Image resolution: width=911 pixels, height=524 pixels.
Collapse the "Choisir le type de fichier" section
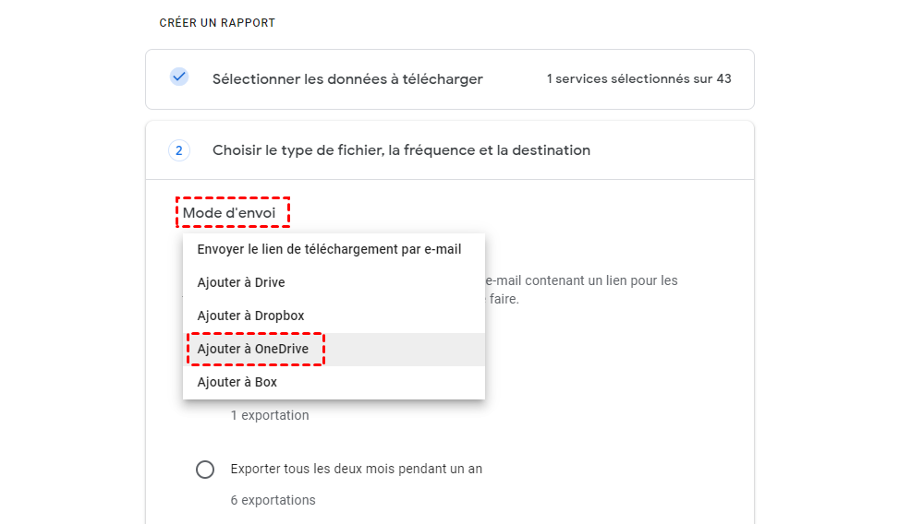pos(401,149)
